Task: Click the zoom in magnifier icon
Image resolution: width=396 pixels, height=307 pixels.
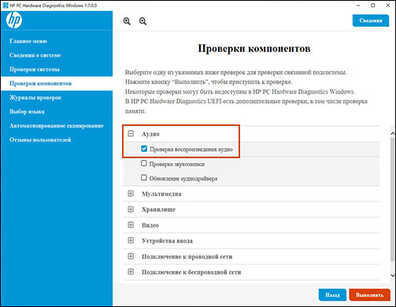Action: coord(127,21)
